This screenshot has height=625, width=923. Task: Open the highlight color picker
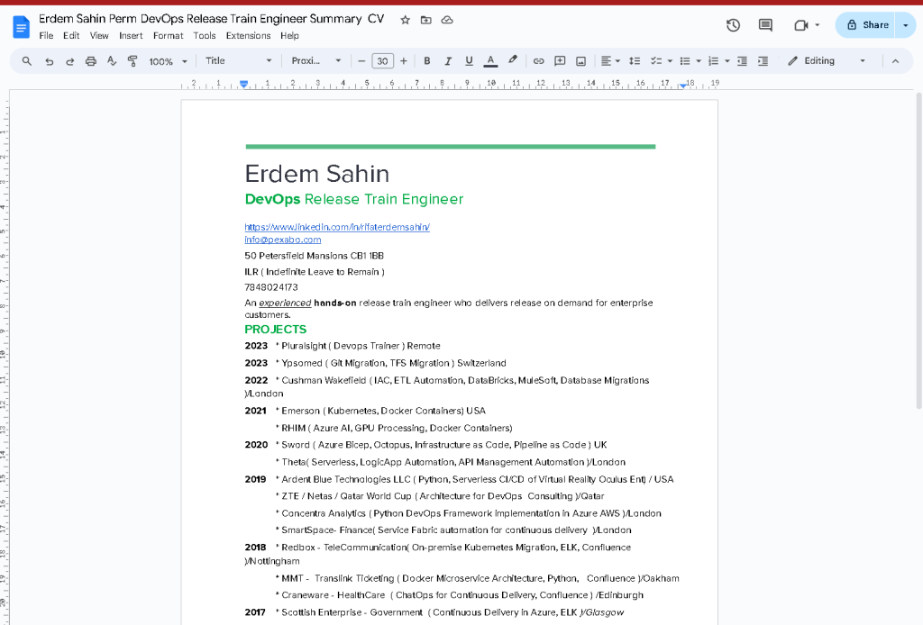[x=513, y=60]
